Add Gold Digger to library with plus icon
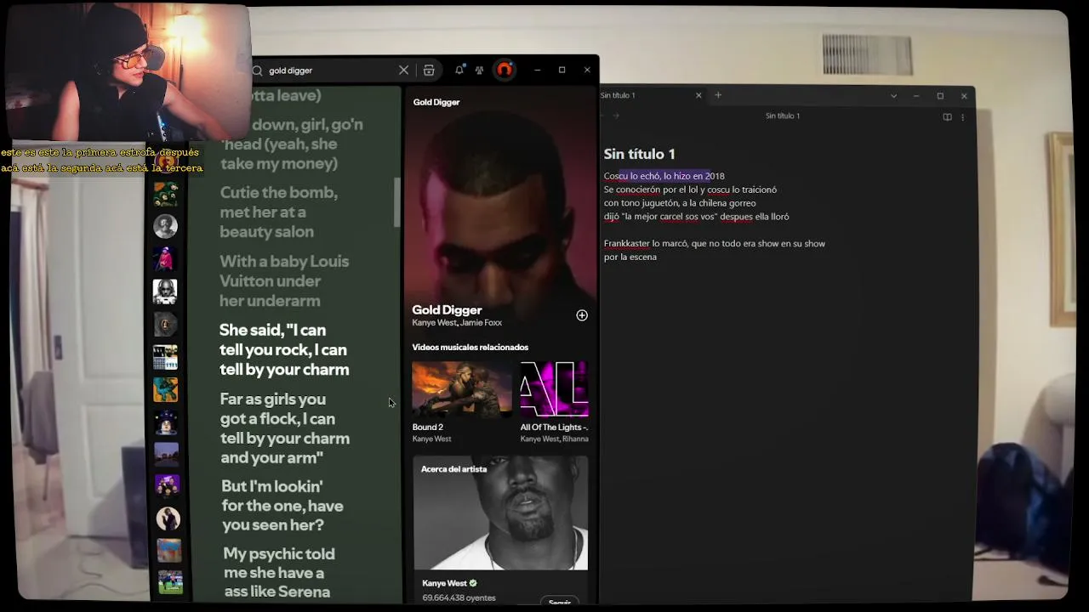 tap(582, 315)
